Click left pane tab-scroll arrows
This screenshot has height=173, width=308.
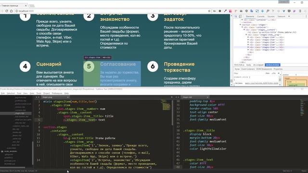coord(38,97)
